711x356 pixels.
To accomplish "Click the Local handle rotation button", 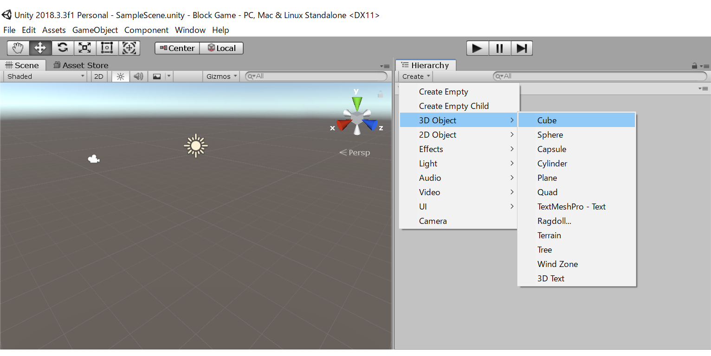I will [221, 48].
